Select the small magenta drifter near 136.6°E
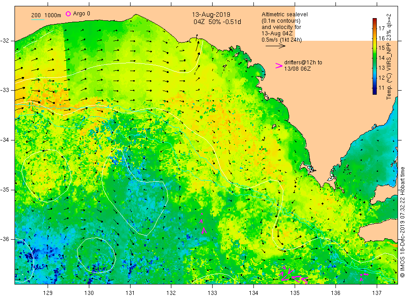Viewport: 408px width, 299px height. 364,277
